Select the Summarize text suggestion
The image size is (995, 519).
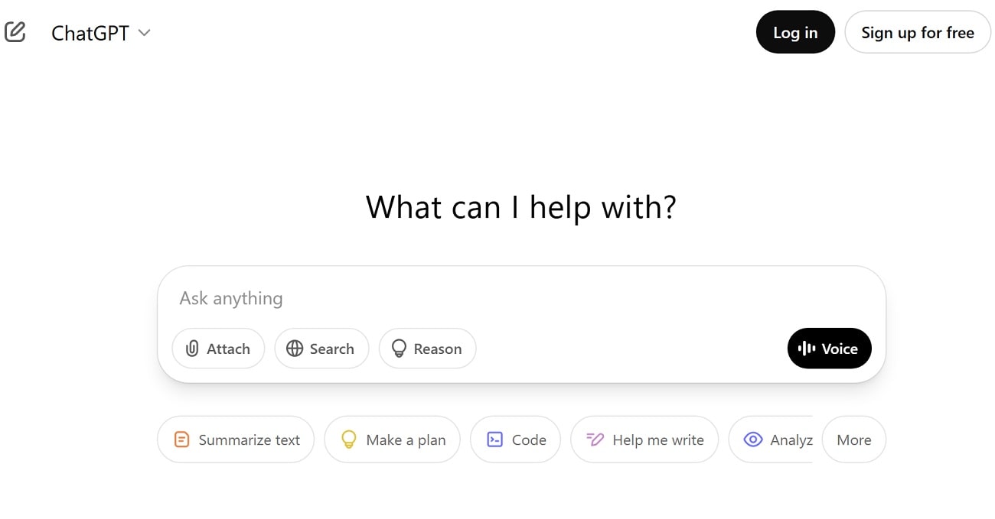235,440
